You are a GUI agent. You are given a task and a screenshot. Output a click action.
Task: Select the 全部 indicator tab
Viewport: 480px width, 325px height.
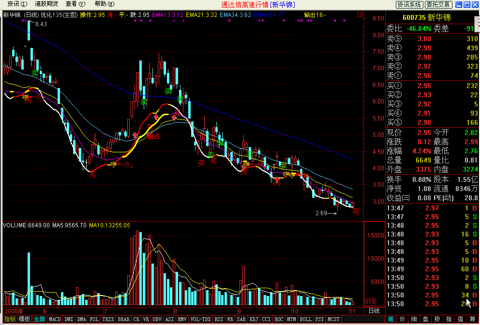click(39, 319)
